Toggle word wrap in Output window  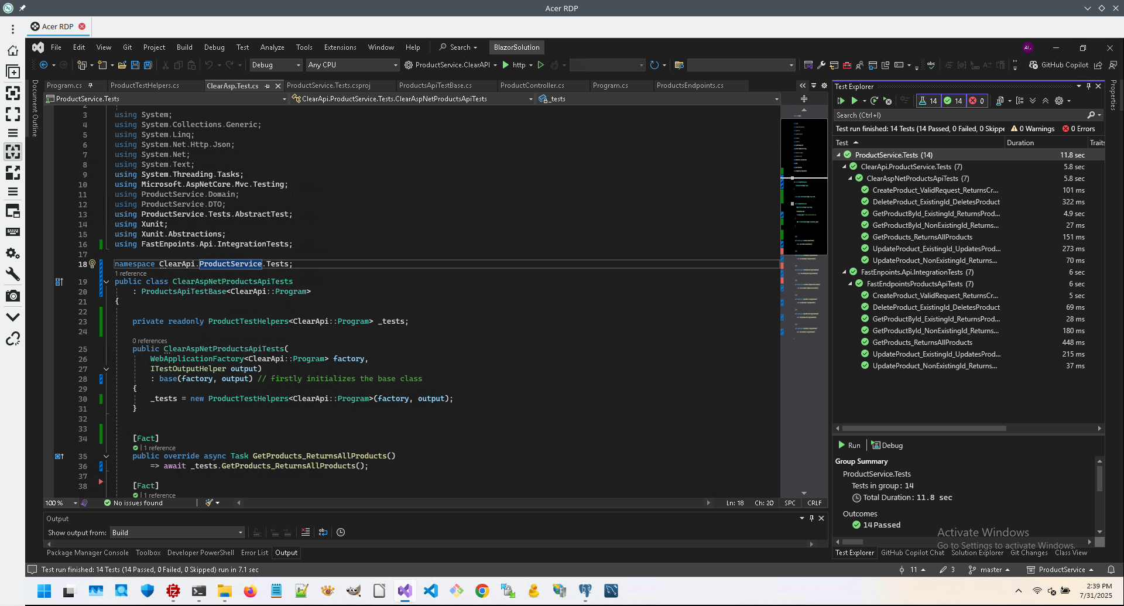coord(323,532)
